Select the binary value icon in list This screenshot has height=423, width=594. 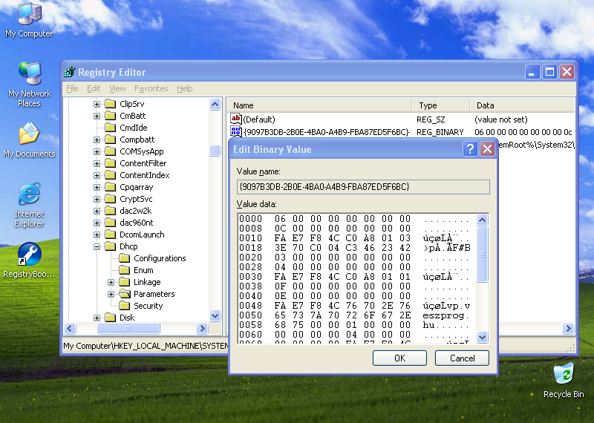tap(235, 131)
